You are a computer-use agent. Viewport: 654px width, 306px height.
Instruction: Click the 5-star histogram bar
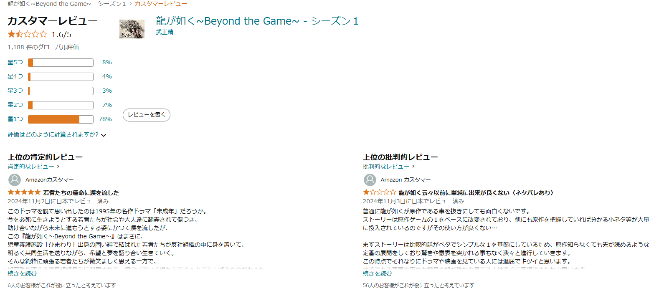[x=61, y=63]
